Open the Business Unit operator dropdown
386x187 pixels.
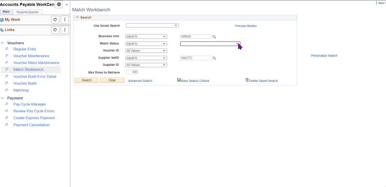point(146,36)
